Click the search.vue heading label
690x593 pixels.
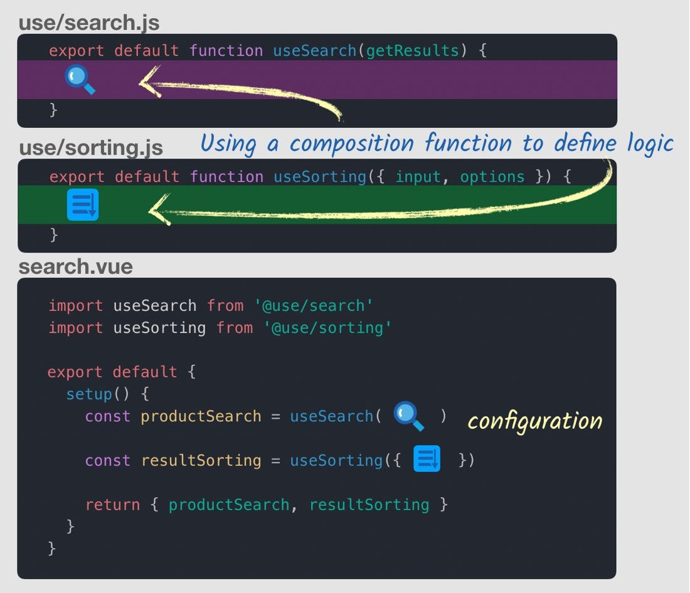pos(74,266)
